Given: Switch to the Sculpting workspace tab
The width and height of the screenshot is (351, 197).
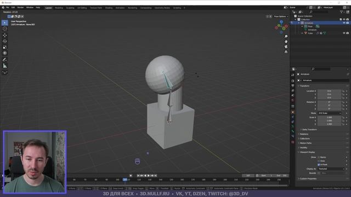Looking at the screenshot, I should [x=70, y=8].
